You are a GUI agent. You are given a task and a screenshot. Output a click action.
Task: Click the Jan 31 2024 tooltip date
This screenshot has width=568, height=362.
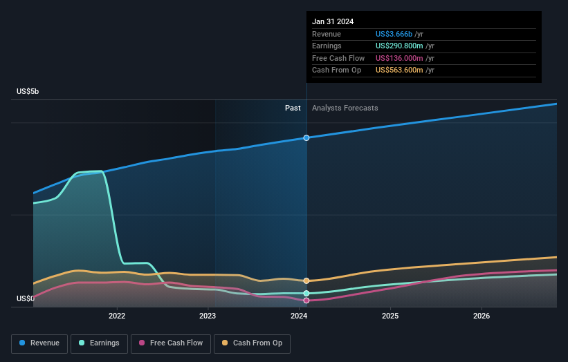(333, 21)
